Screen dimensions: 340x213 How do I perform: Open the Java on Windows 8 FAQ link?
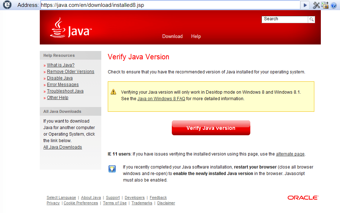coord(161,98)
